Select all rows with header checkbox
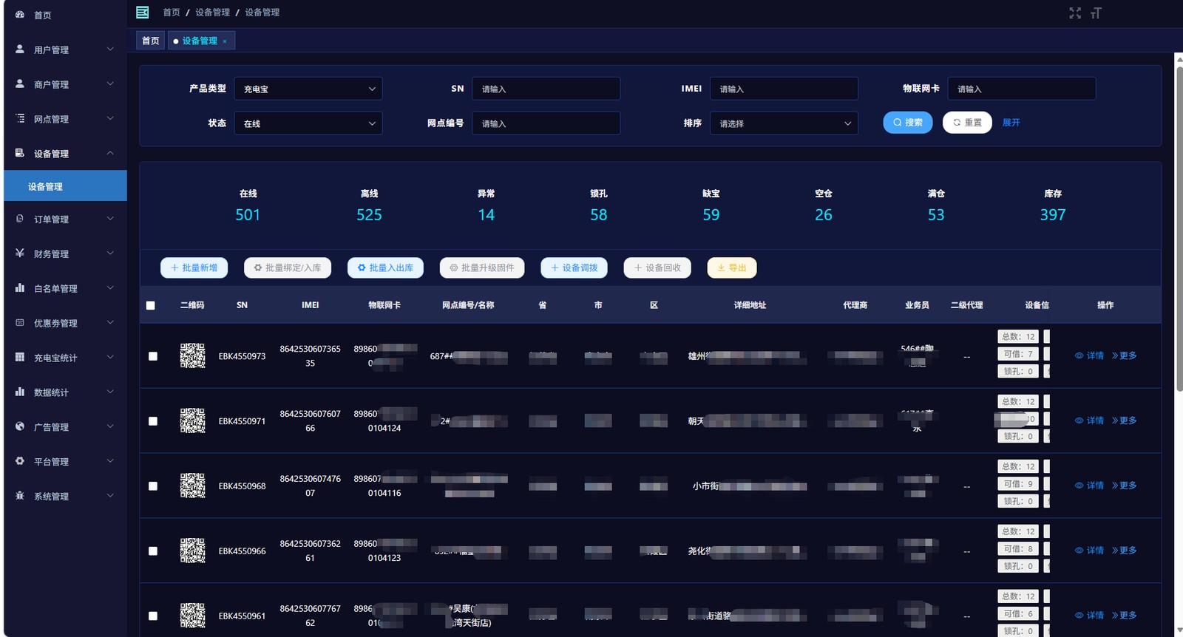The height and width of the screenshot is (637, 1183). coord(151,305)
